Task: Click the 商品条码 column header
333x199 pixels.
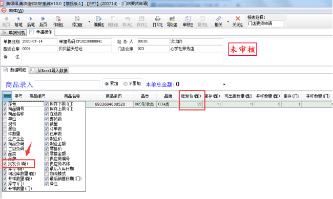Action: point(114,96)
